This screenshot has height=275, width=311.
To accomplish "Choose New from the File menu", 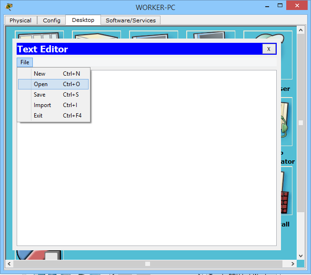I will [x=53, y=74].
